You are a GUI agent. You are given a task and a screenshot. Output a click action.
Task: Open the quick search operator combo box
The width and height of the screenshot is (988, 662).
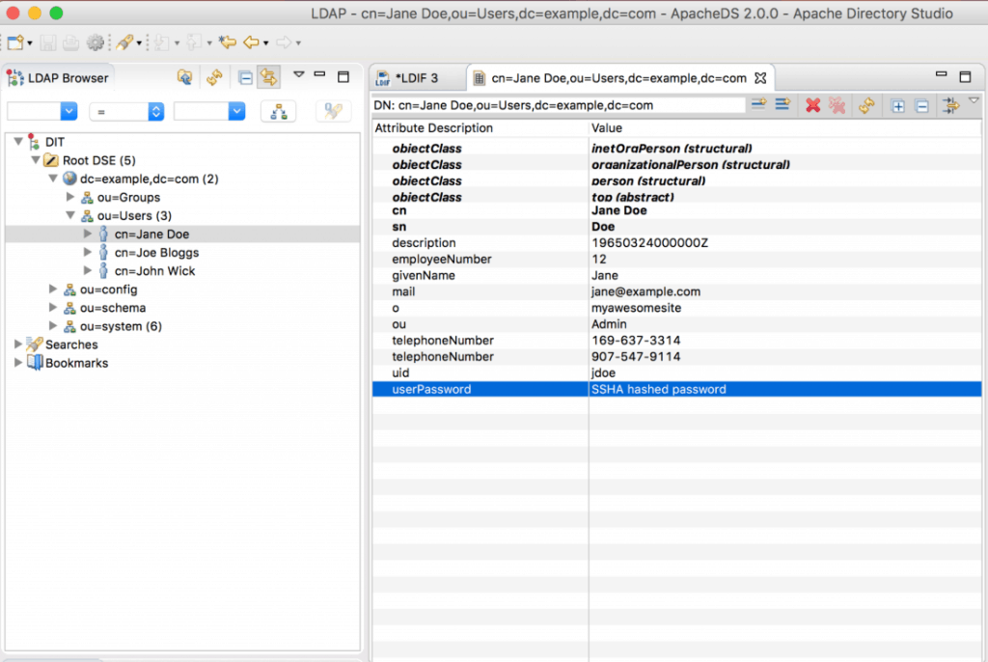click(126, 112)
